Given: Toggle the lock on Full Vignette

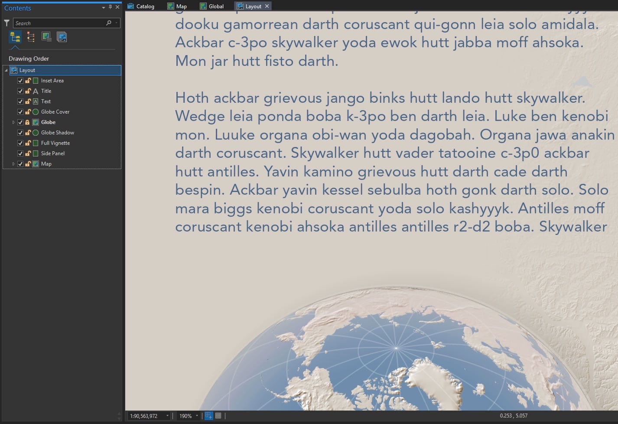Looking at the screenshot, I should tap(28, 143).
